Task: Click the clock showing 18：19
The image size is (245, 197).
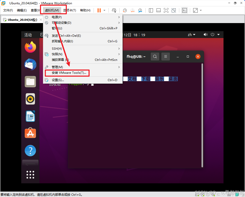Action: point(139,35)
